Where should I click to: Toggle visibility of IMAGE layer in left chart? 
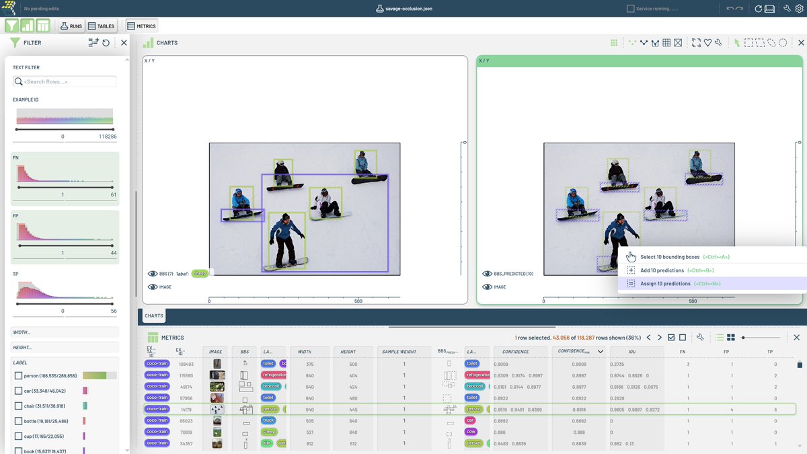152,287
